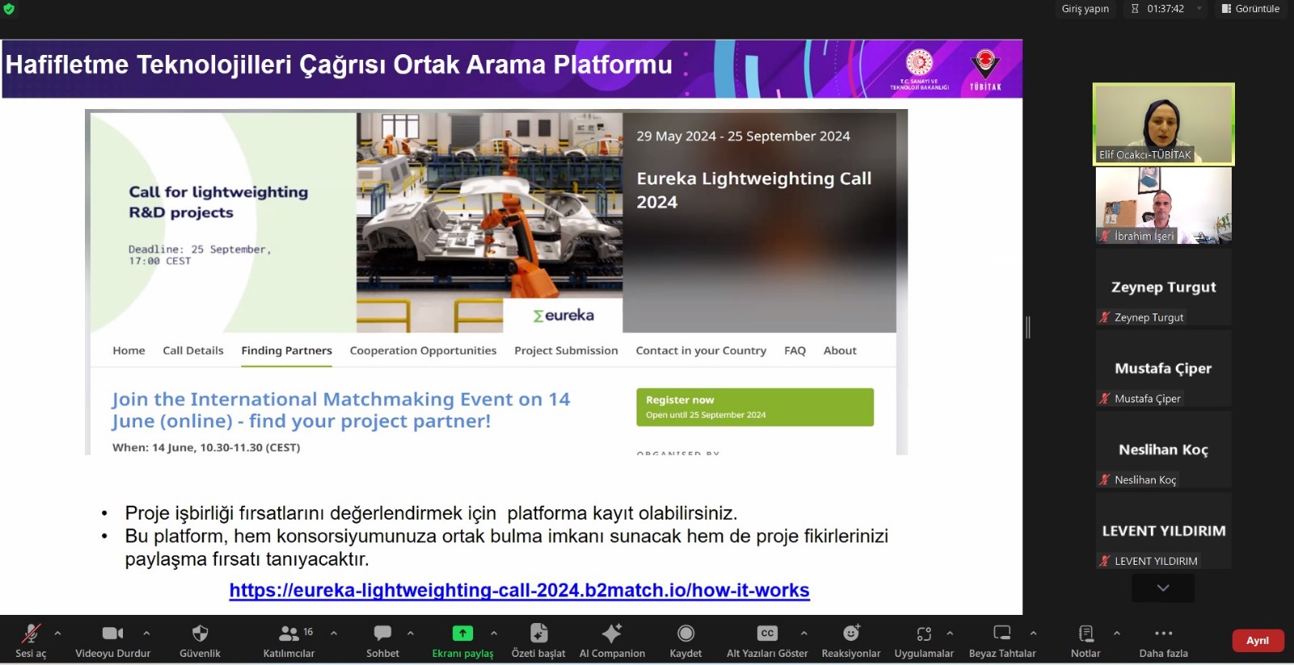Click the TÜBİTAK logo in slide header
1294x665 pixels.
click(985, 69)
